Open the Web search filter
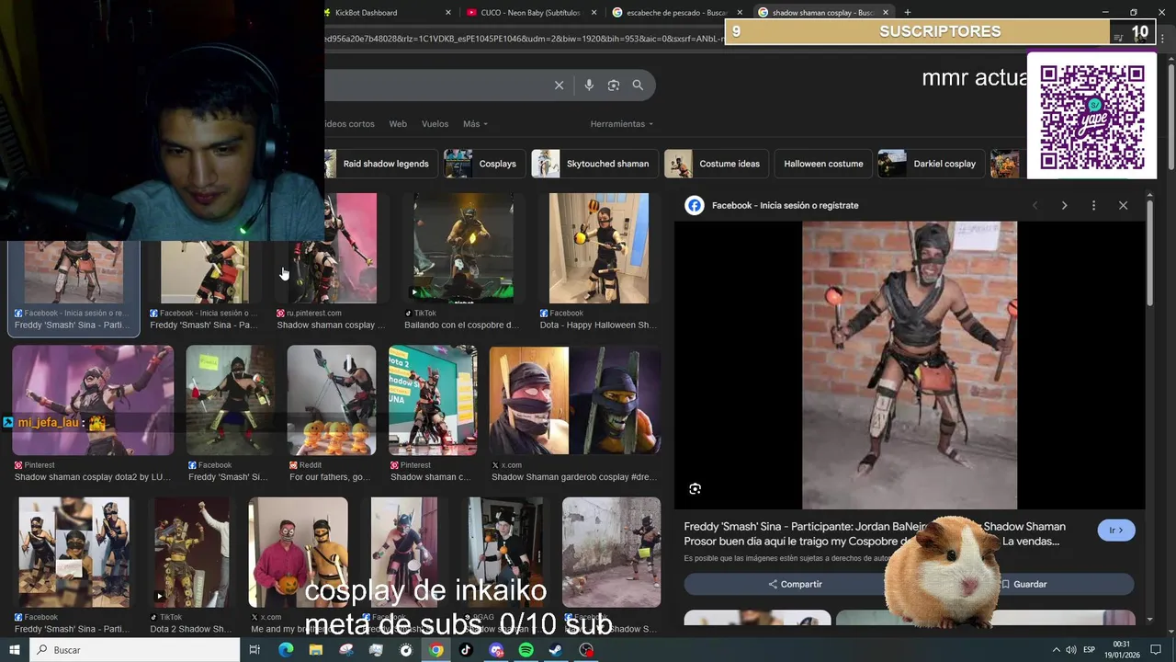1176x662 pixels. (x=398, y=124)
